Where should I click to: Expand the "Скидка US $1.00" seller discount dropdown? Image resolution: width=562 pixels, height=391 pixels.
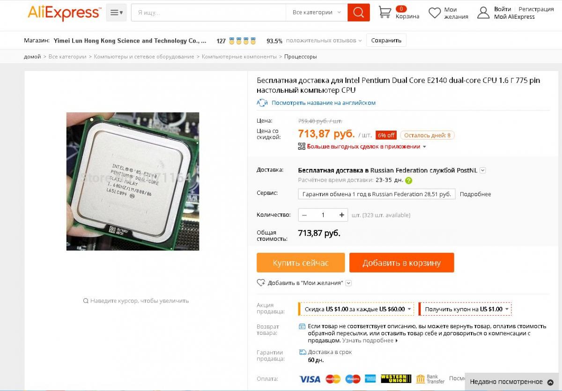coord(356,309)
